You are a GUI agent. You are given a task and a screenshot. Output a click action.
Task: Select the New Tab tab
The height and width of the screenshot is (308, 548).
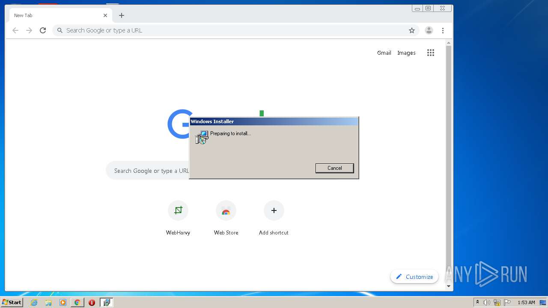click(61, 15)
